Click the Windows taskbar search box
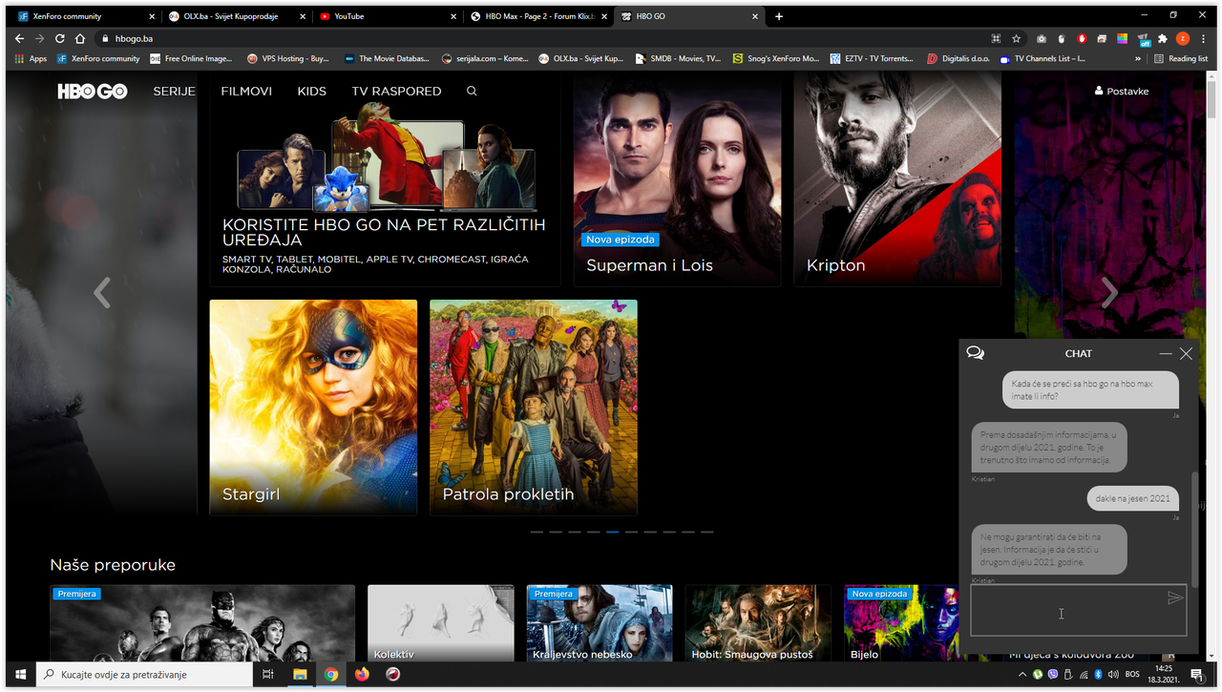 click(x=144, y=675)
